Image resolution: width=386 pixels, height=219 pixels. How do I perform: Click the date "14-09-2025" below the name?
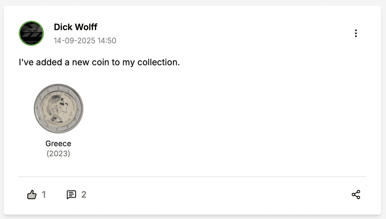click(x=74, y=40)
